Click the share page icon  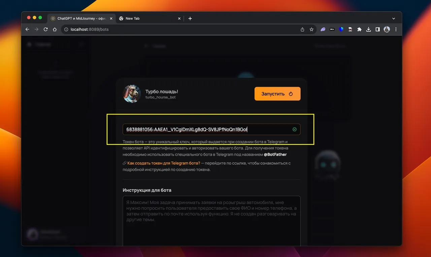click(x=302, y=29)
